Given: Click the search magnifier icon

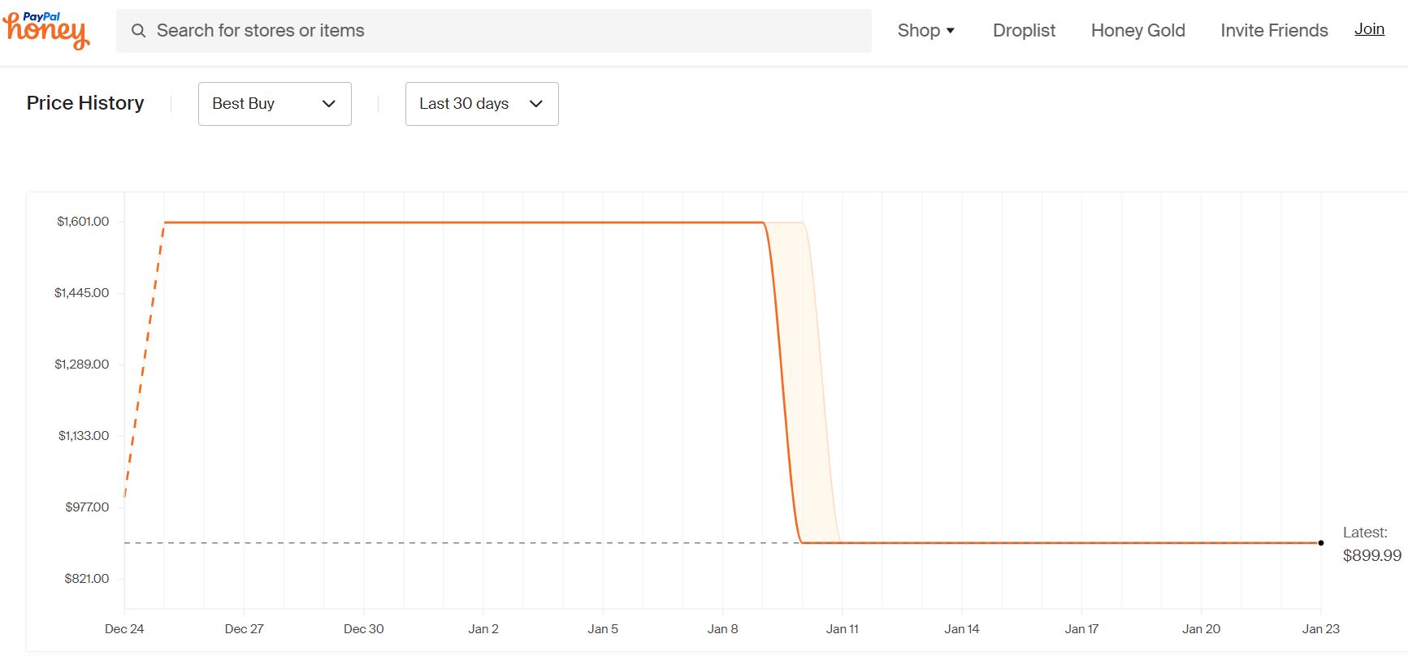Looking at the screenshot, I should point(139,31).
